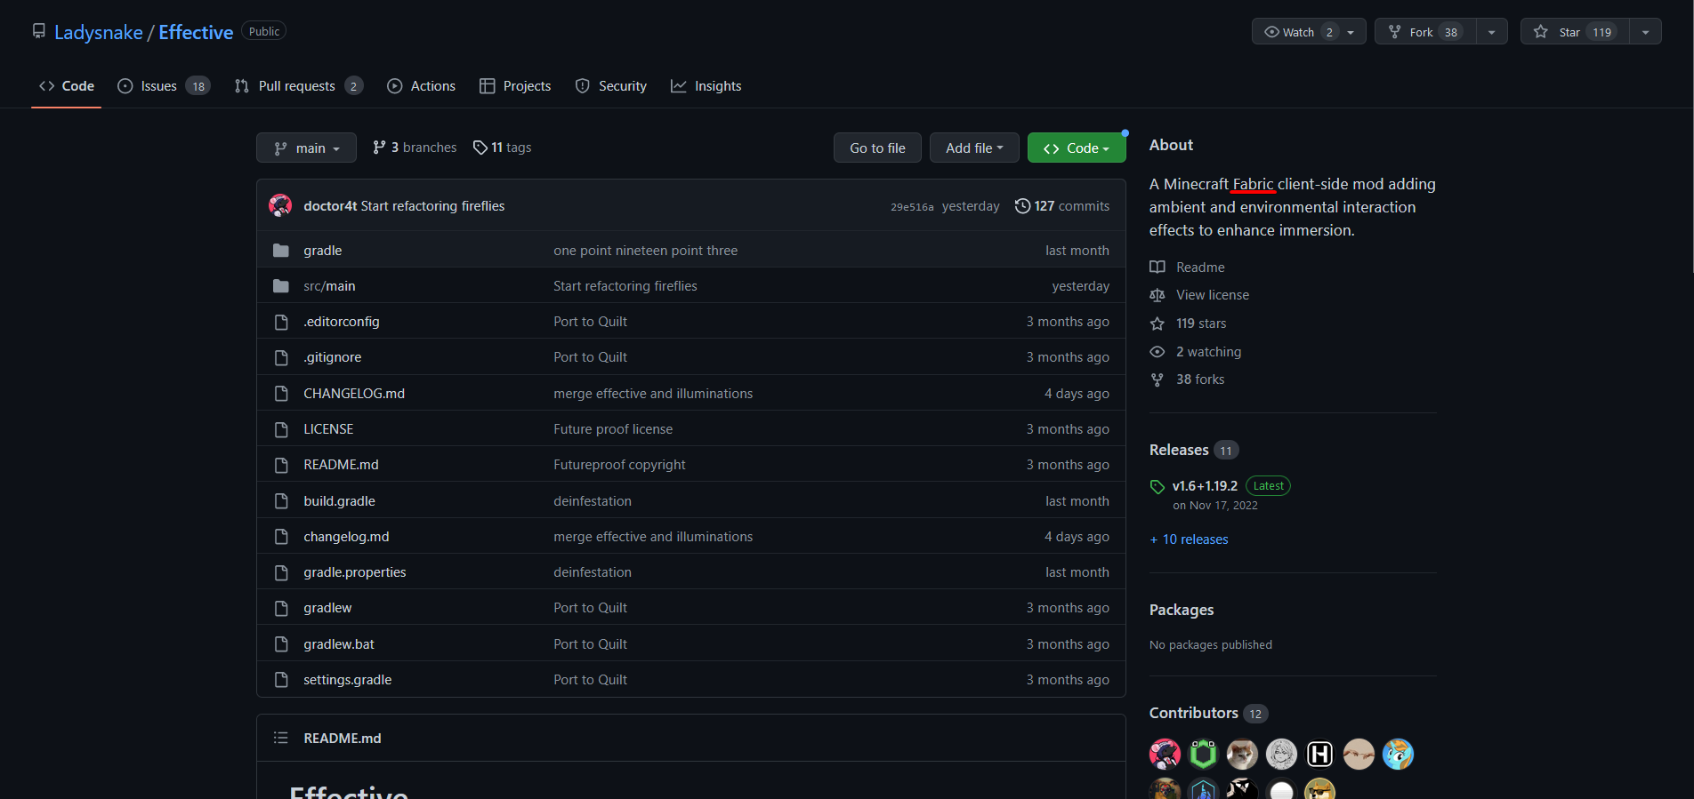Open the .editorconfig file

[x=342, y=321]
